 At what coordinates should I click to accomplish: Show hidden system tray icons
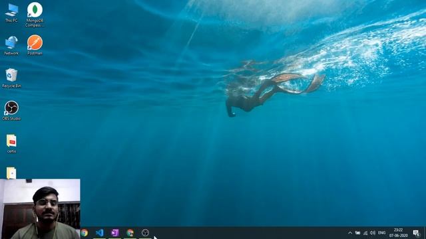pos(350,233)
